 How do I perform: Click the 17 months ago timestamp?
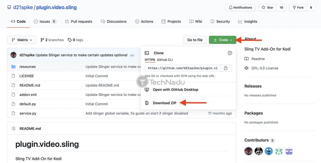(220, 113)
